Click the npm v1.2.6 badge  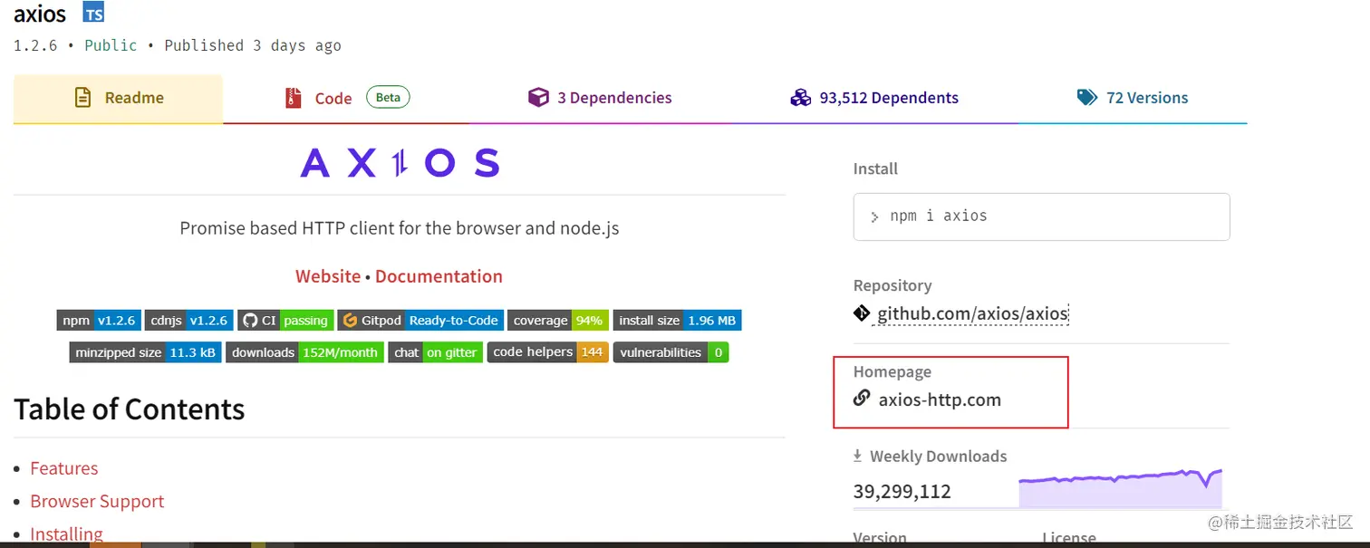[x=99, y=320]
